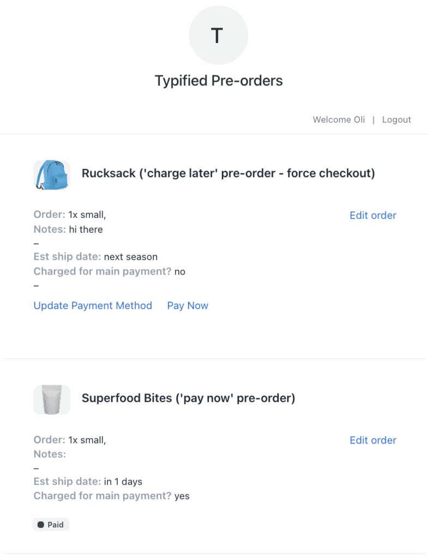This screenshot has width=428, height=558.
Task: Click the round T avatar logo
Action: [218, 35]
